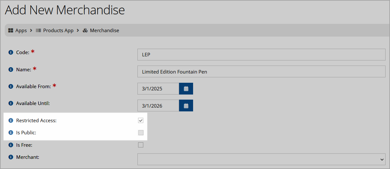Enable the Is Free checkbox
390x169 pixels.
click(x=141, y=145)
